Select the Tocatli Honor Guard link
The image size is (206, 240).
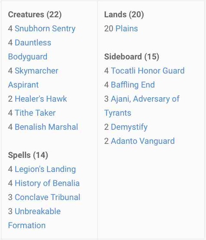tap(148, 71)
